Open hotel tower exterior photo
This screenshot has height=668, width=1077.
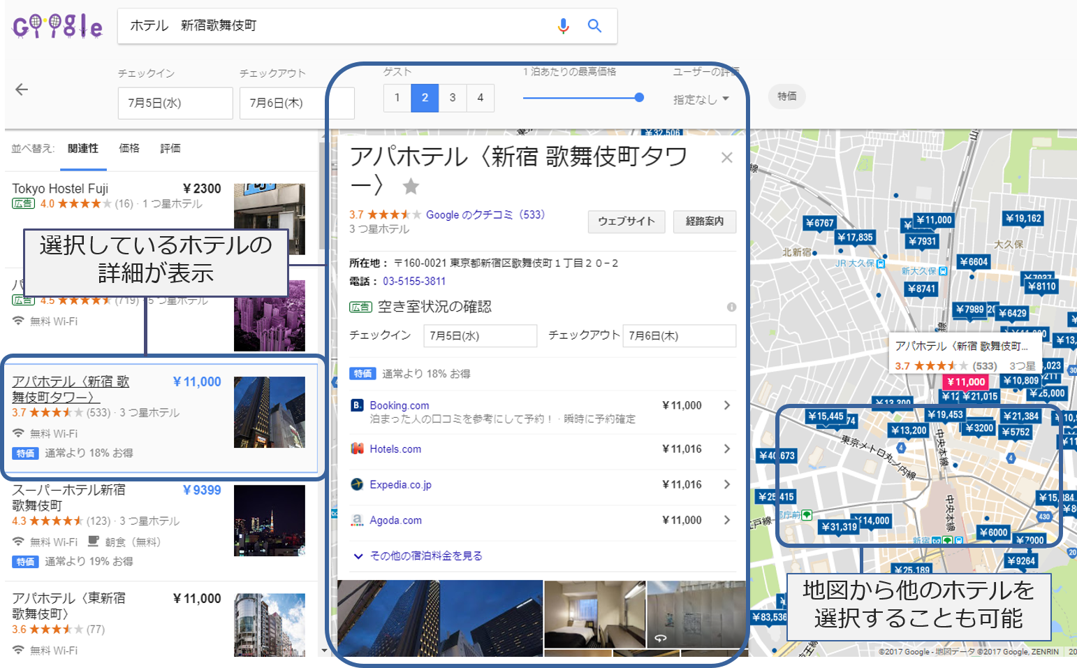tap(440, 618)
